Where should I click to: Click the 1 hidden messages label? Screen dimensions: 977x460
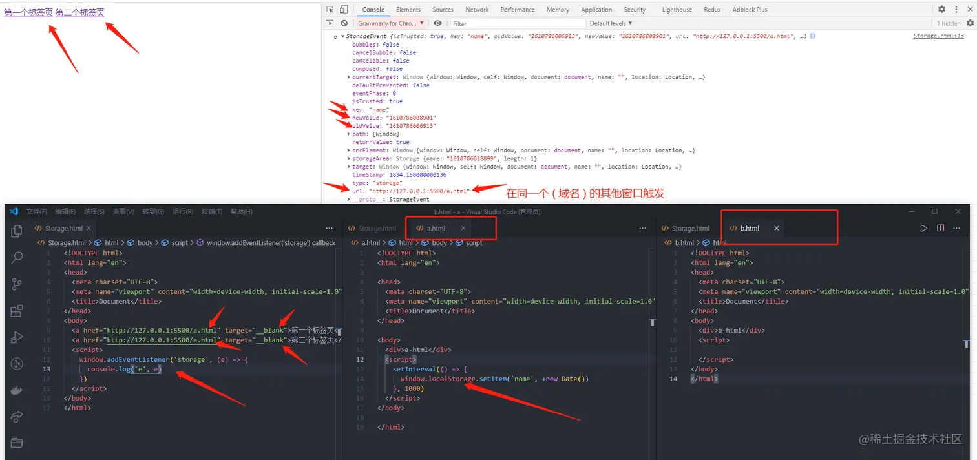click(x=948, y=23)
